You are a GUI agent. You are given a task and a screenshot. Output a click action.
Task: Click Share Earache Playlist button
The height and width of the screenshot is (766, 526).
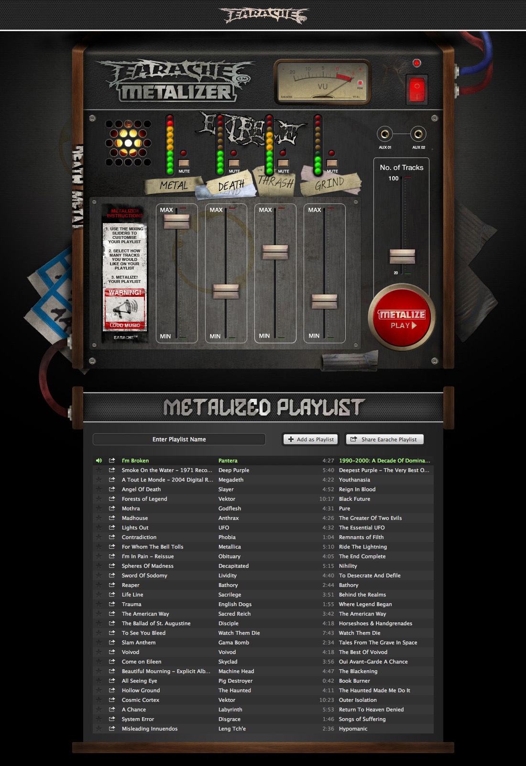click(384, 439)
